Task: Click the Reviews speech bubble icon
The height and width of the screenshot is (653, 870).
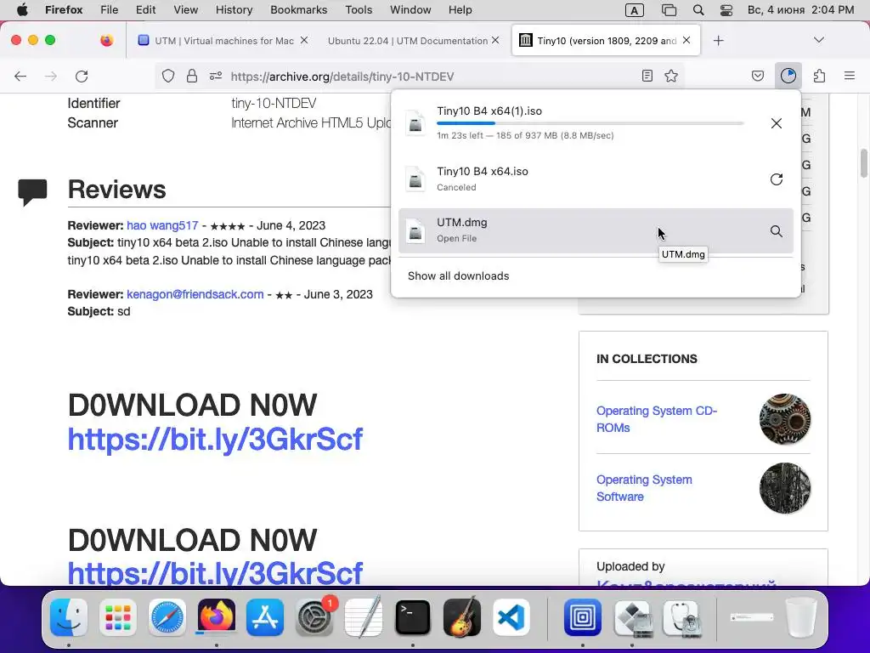Action: [x=32, y=192]
